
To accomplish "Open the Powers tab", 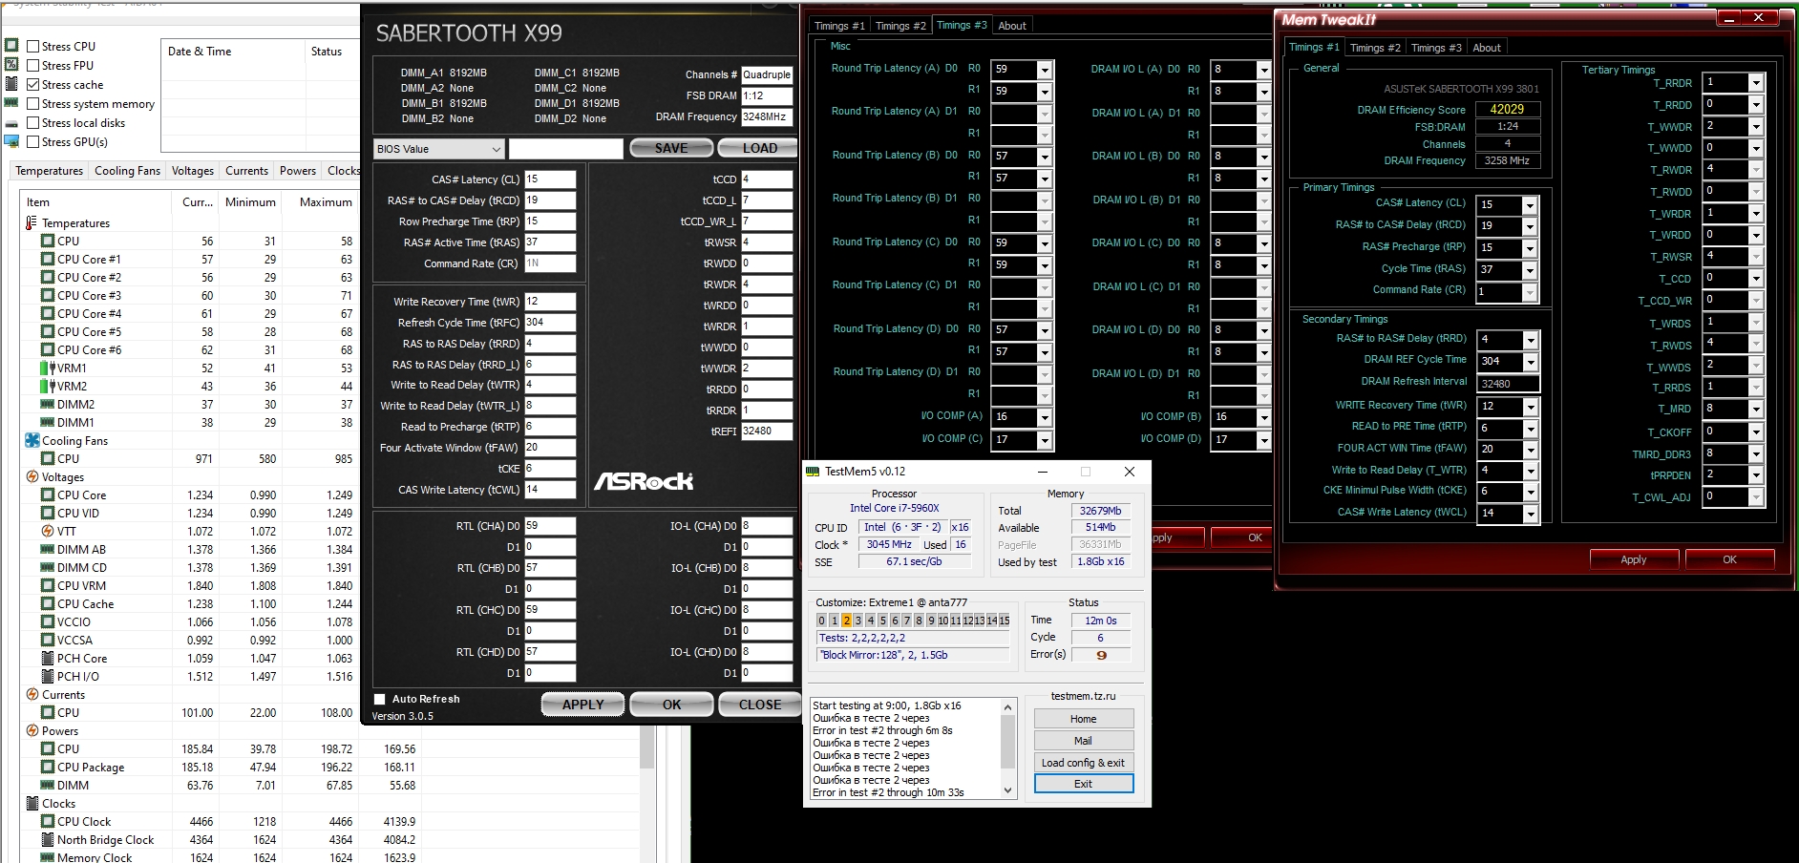I will 298,171.
